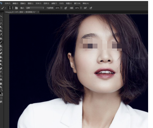Change the screen mode
This screenshot has width=153, height=128.
[x=1, y=102]
